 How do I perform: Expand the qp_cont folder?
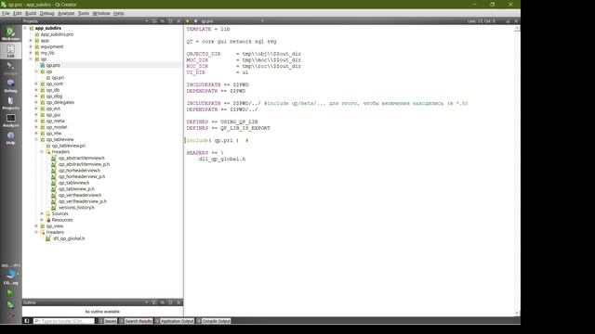[x=37, y=83]
